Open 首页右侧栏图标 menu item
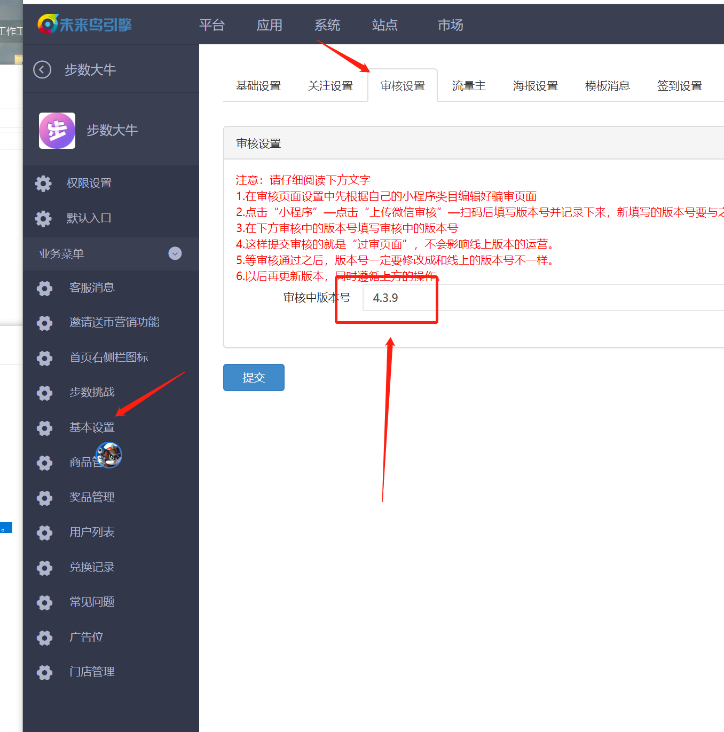Image resolution: width=724 pixels, height=732 pixels. click(x=109, y=357)
